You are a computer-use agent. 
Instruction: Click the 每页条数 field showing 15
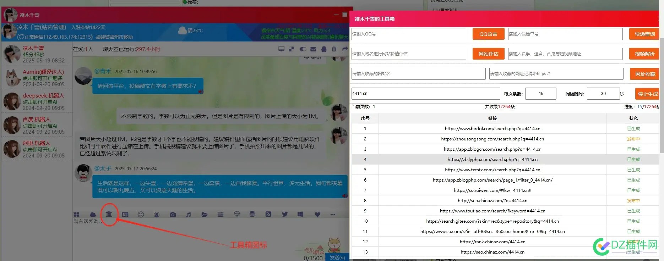click(541, 94)
